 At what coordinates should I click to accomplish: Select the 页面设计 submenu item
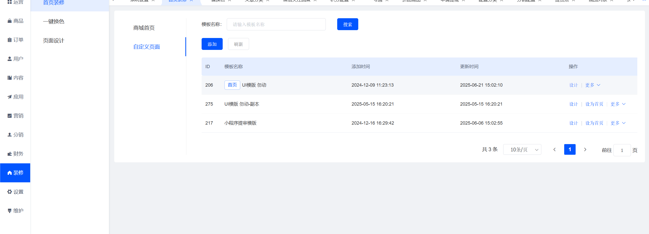(54, 41)
